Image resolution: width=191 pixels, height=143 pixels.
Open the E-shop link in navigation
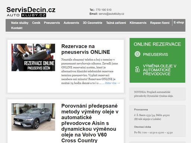point(179,22)
